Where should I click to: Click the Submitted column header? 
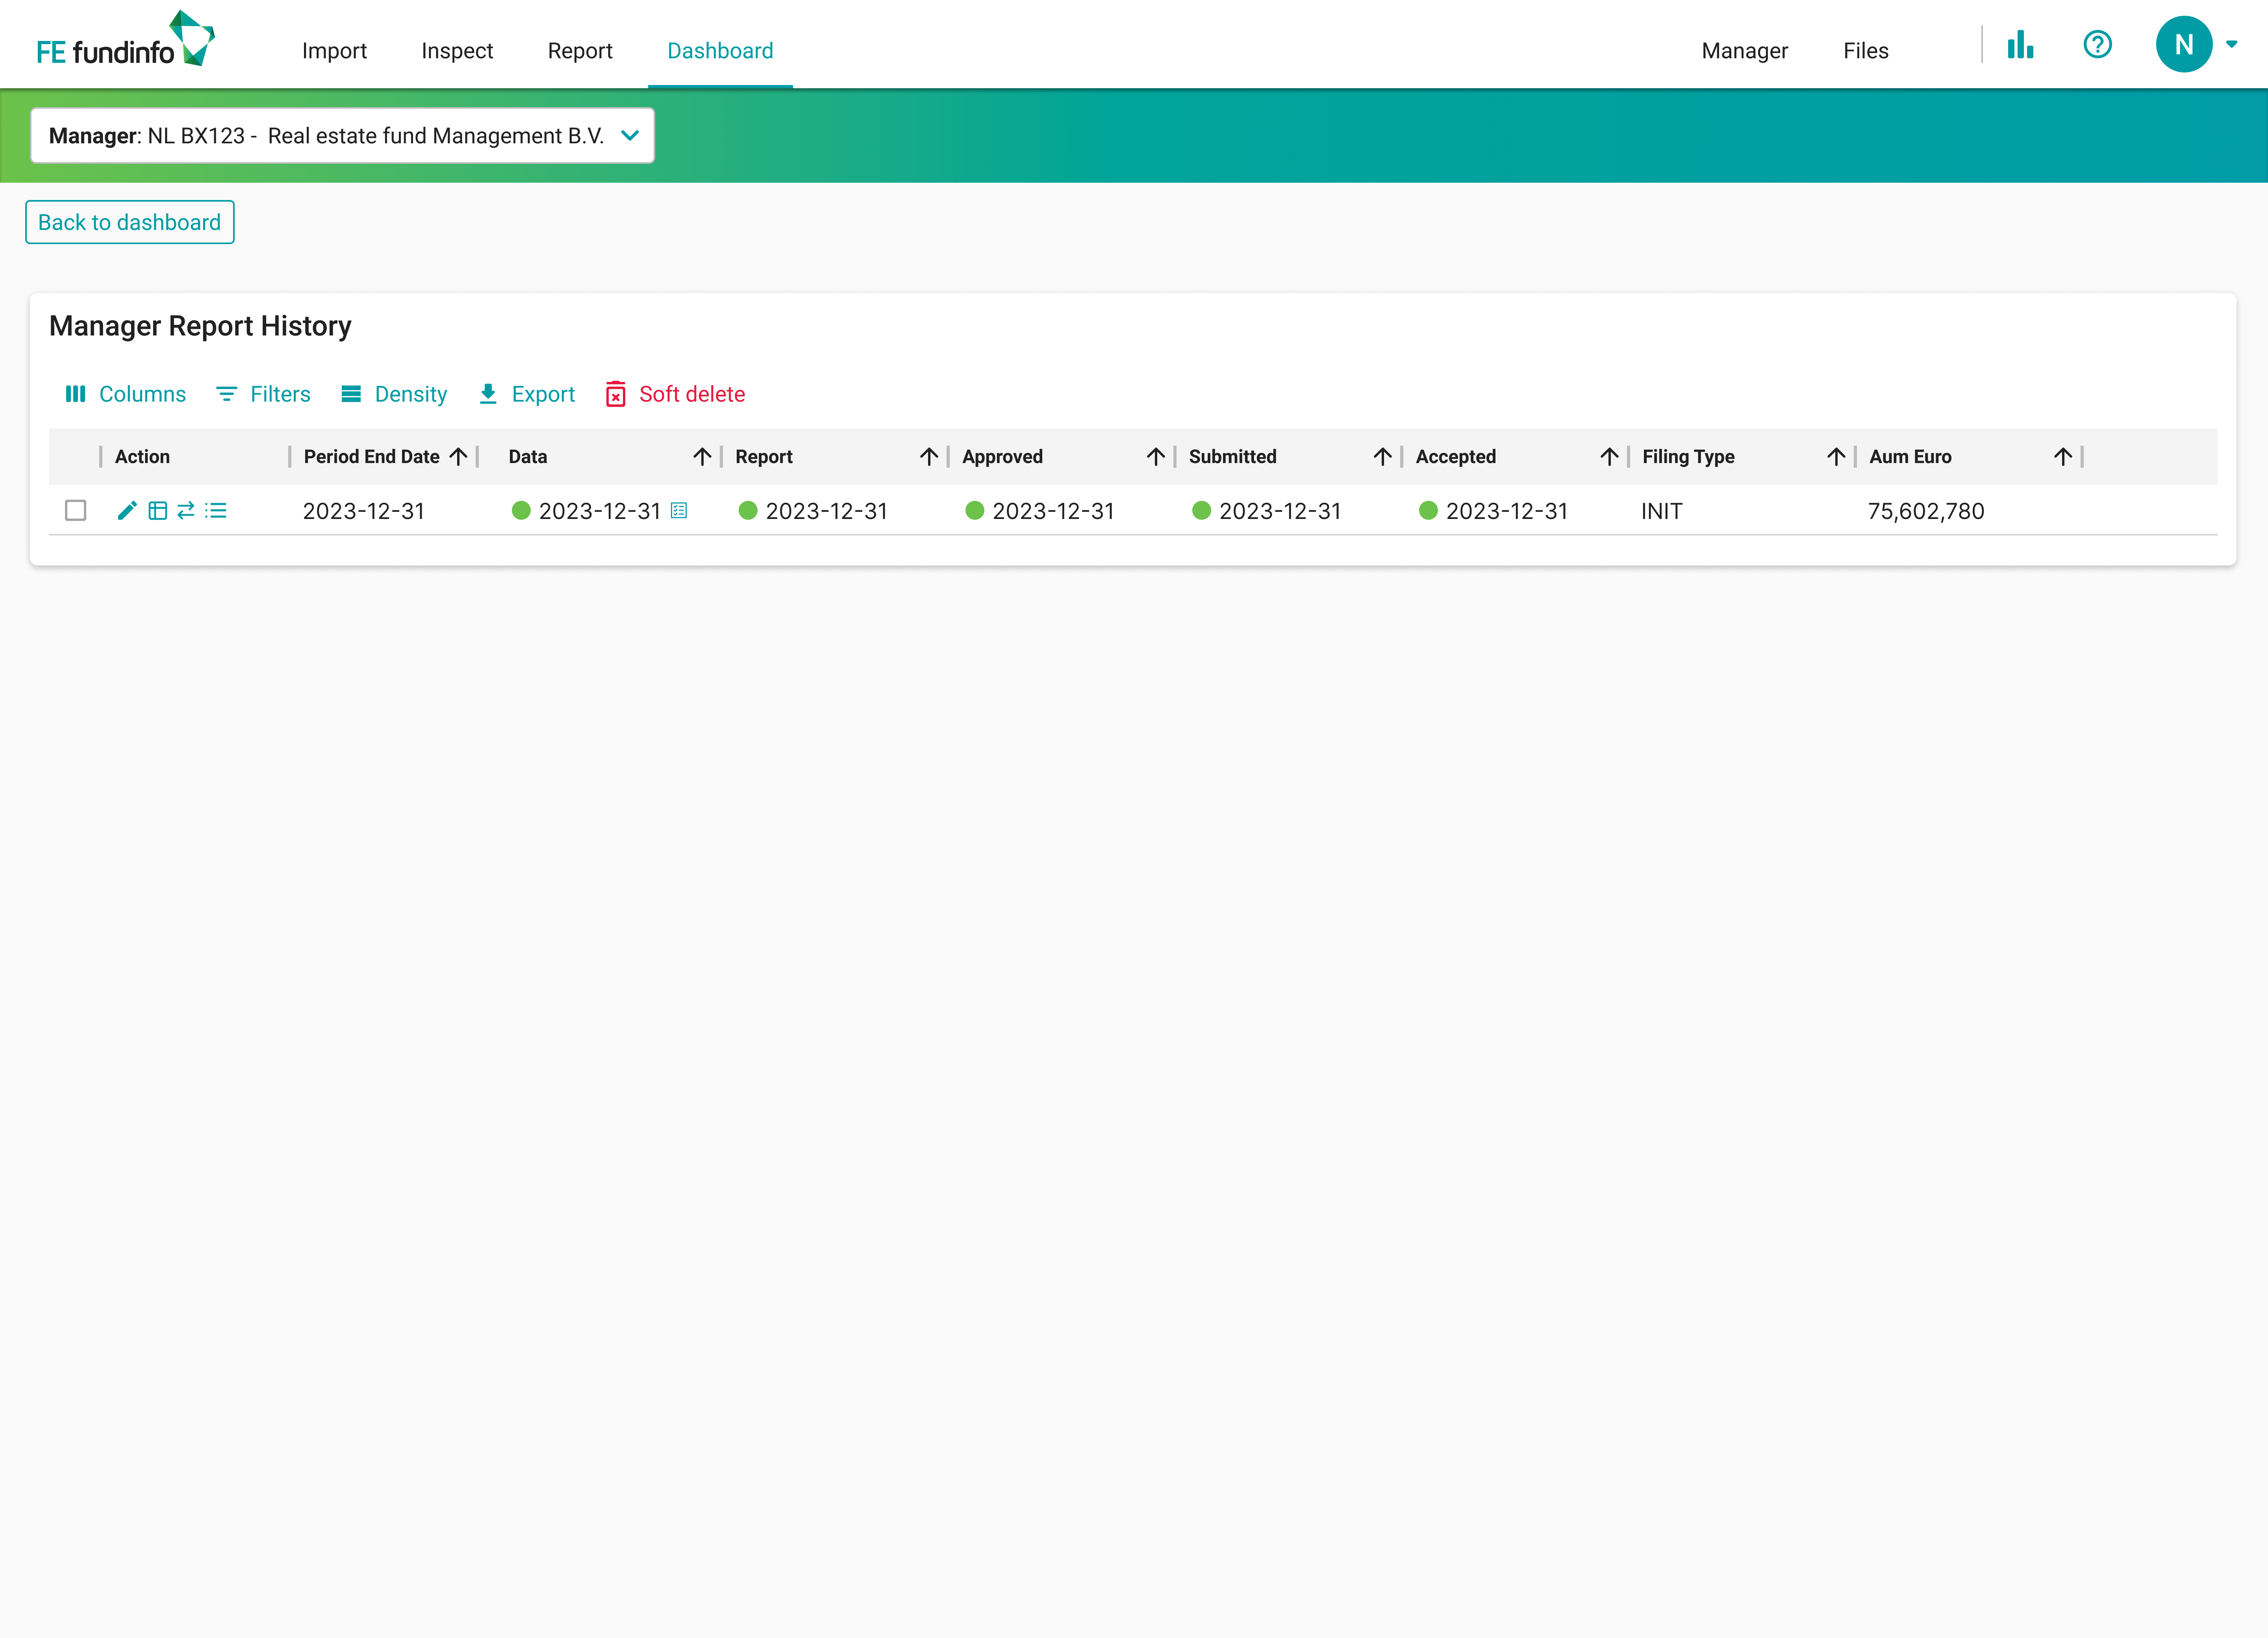(1232, 457)
